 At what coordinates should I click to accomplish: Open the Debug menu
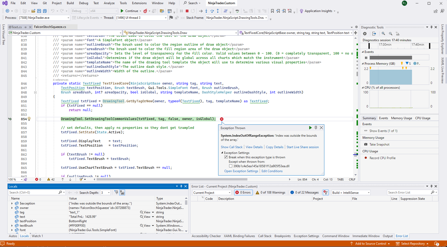click(x=84, y=3)
